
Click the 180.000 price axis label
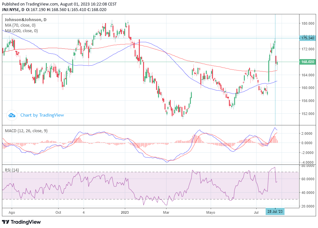pyautogui.click(x=308, y=23)
